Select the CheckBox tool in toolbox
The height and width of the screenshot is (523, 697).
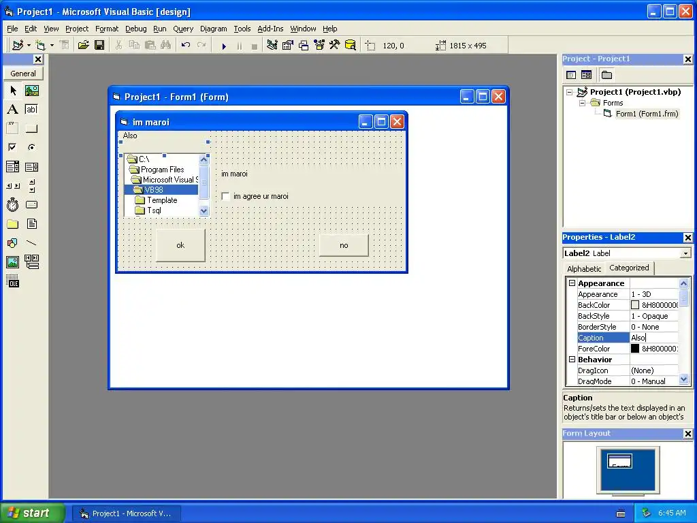(13, 147)
